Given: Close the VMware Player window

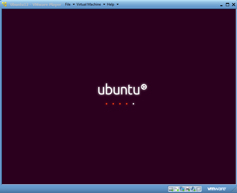Looking at the screenshot, I should (233, 5).
